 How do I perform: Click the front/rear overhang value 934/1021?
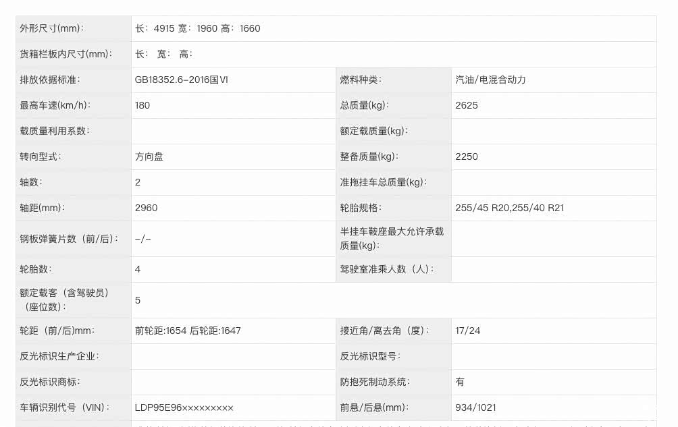coord(476,407)
